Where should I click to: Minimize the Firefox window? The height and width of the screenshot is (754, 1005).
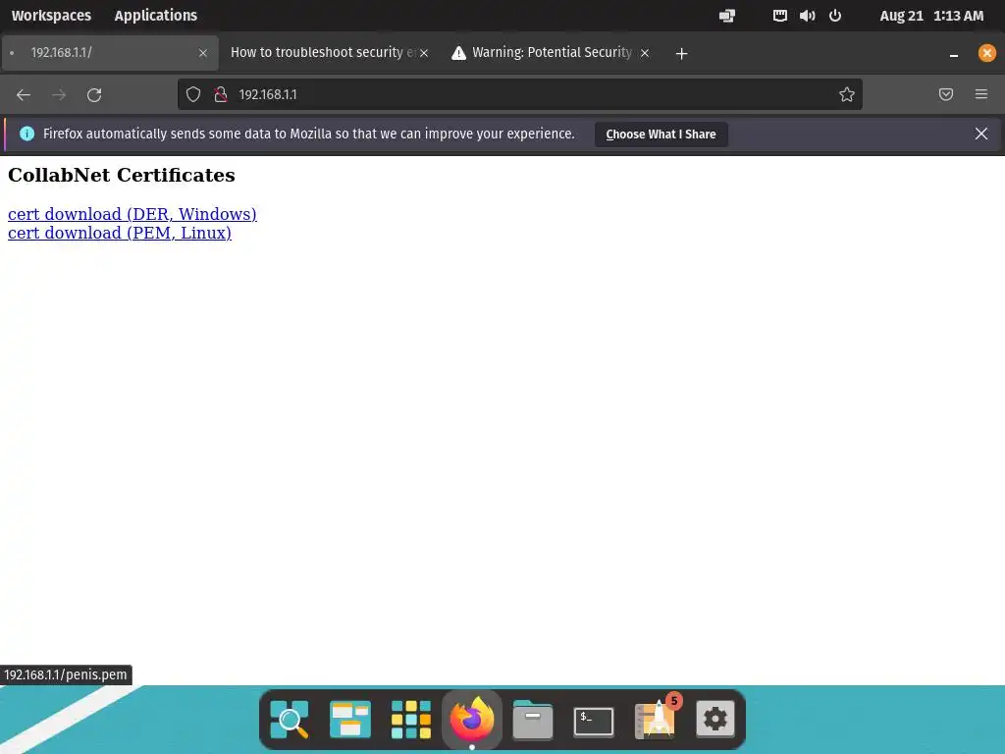tap(954, 54)
